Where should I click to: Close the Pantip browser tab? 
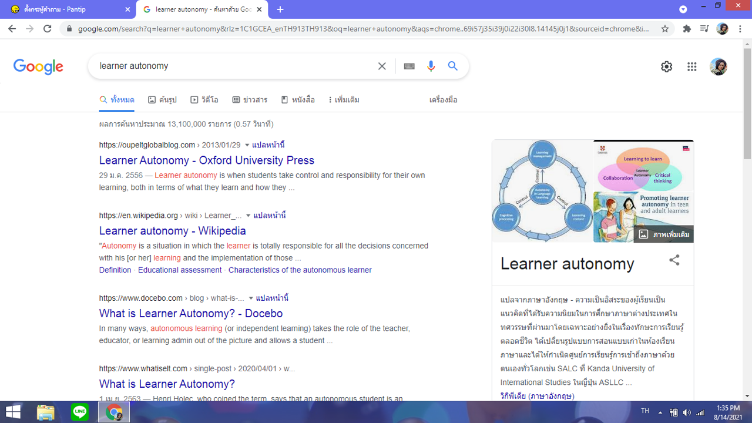pyautogui.click(x=128, y=9)
